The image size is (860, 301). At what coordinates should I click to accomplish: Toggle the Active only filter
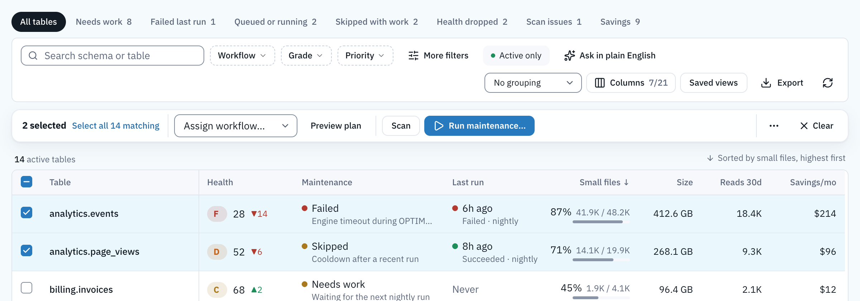[x=516, y=56]
